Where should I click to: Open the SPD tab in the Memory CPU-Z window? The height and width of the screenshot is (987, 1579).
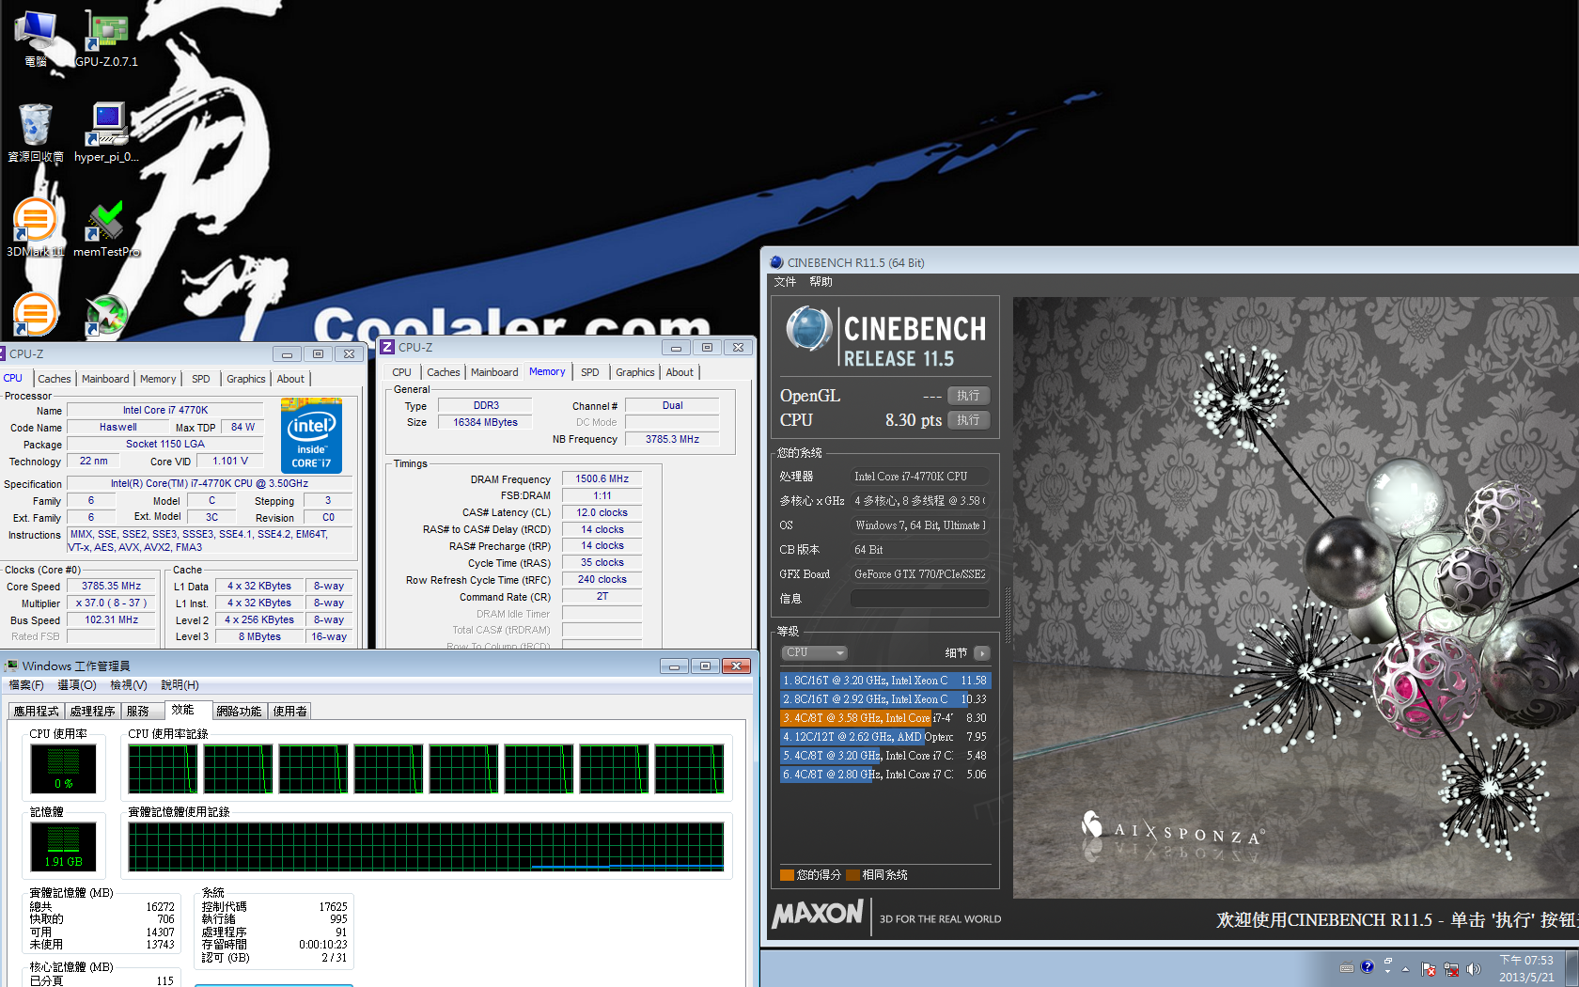589,372
